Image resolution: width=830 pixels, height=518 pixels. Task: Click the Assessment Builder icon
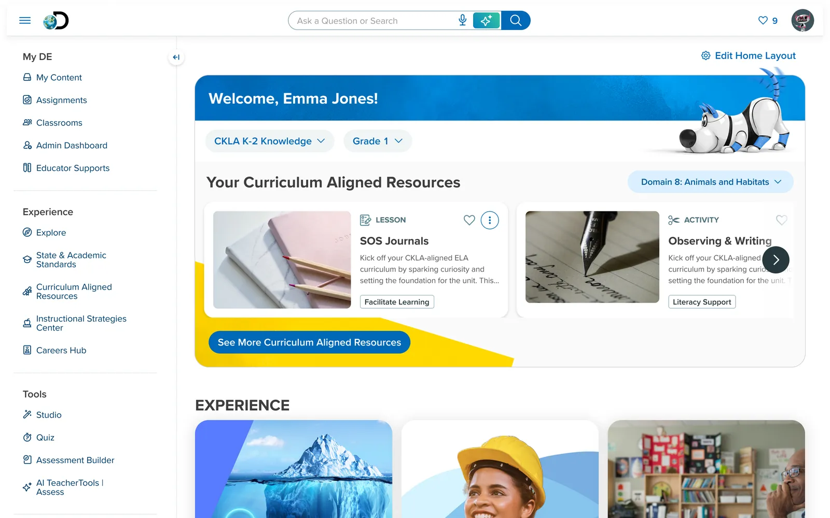27,460
